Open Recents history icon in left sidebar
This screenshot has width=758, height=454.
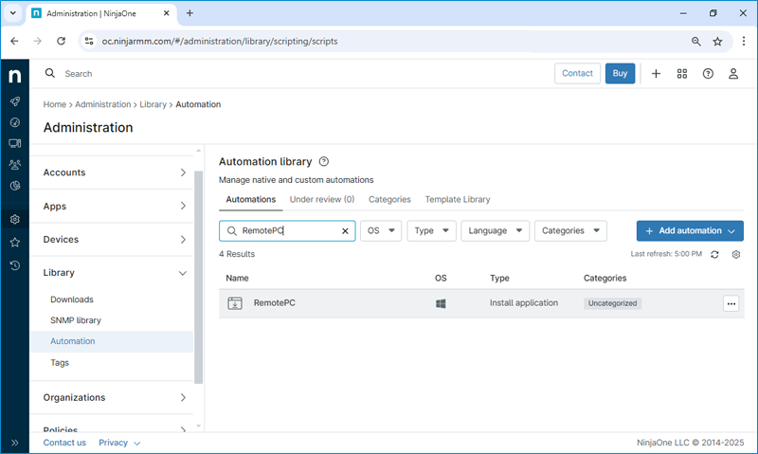tap(14, 265)
